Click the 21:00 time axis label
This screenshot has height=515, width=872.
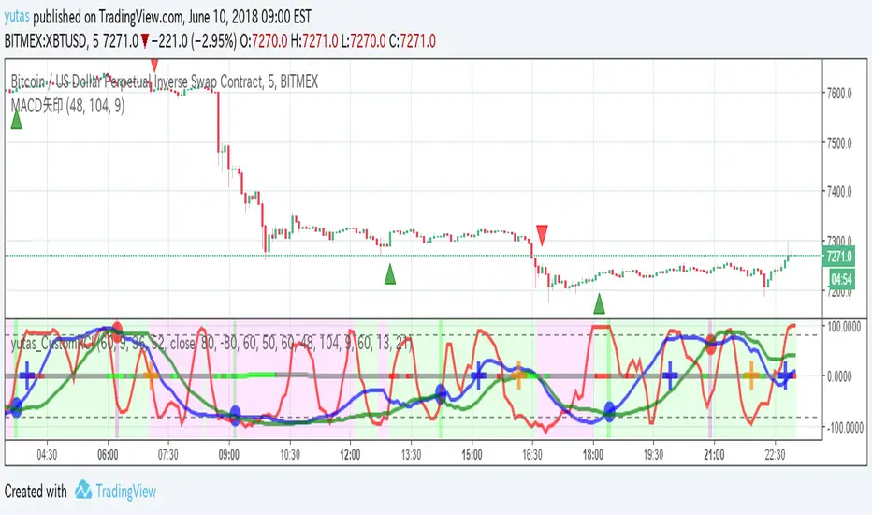pos(714,454)
